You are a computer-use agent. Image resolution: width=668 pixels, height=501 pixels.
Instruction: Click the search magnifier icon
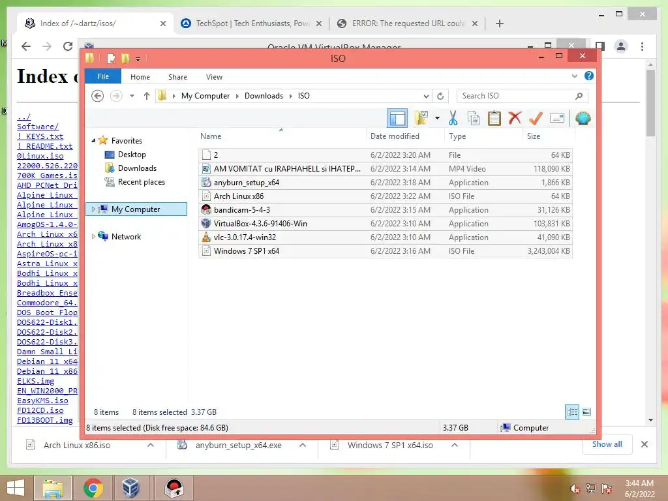click(x=579, y=96)
